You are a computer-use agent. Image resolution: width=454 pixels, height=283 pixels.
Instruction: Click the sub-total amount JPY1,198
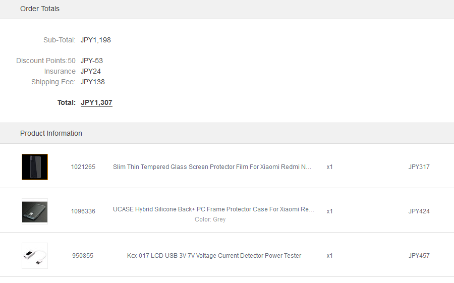click(x=95, y=40)
